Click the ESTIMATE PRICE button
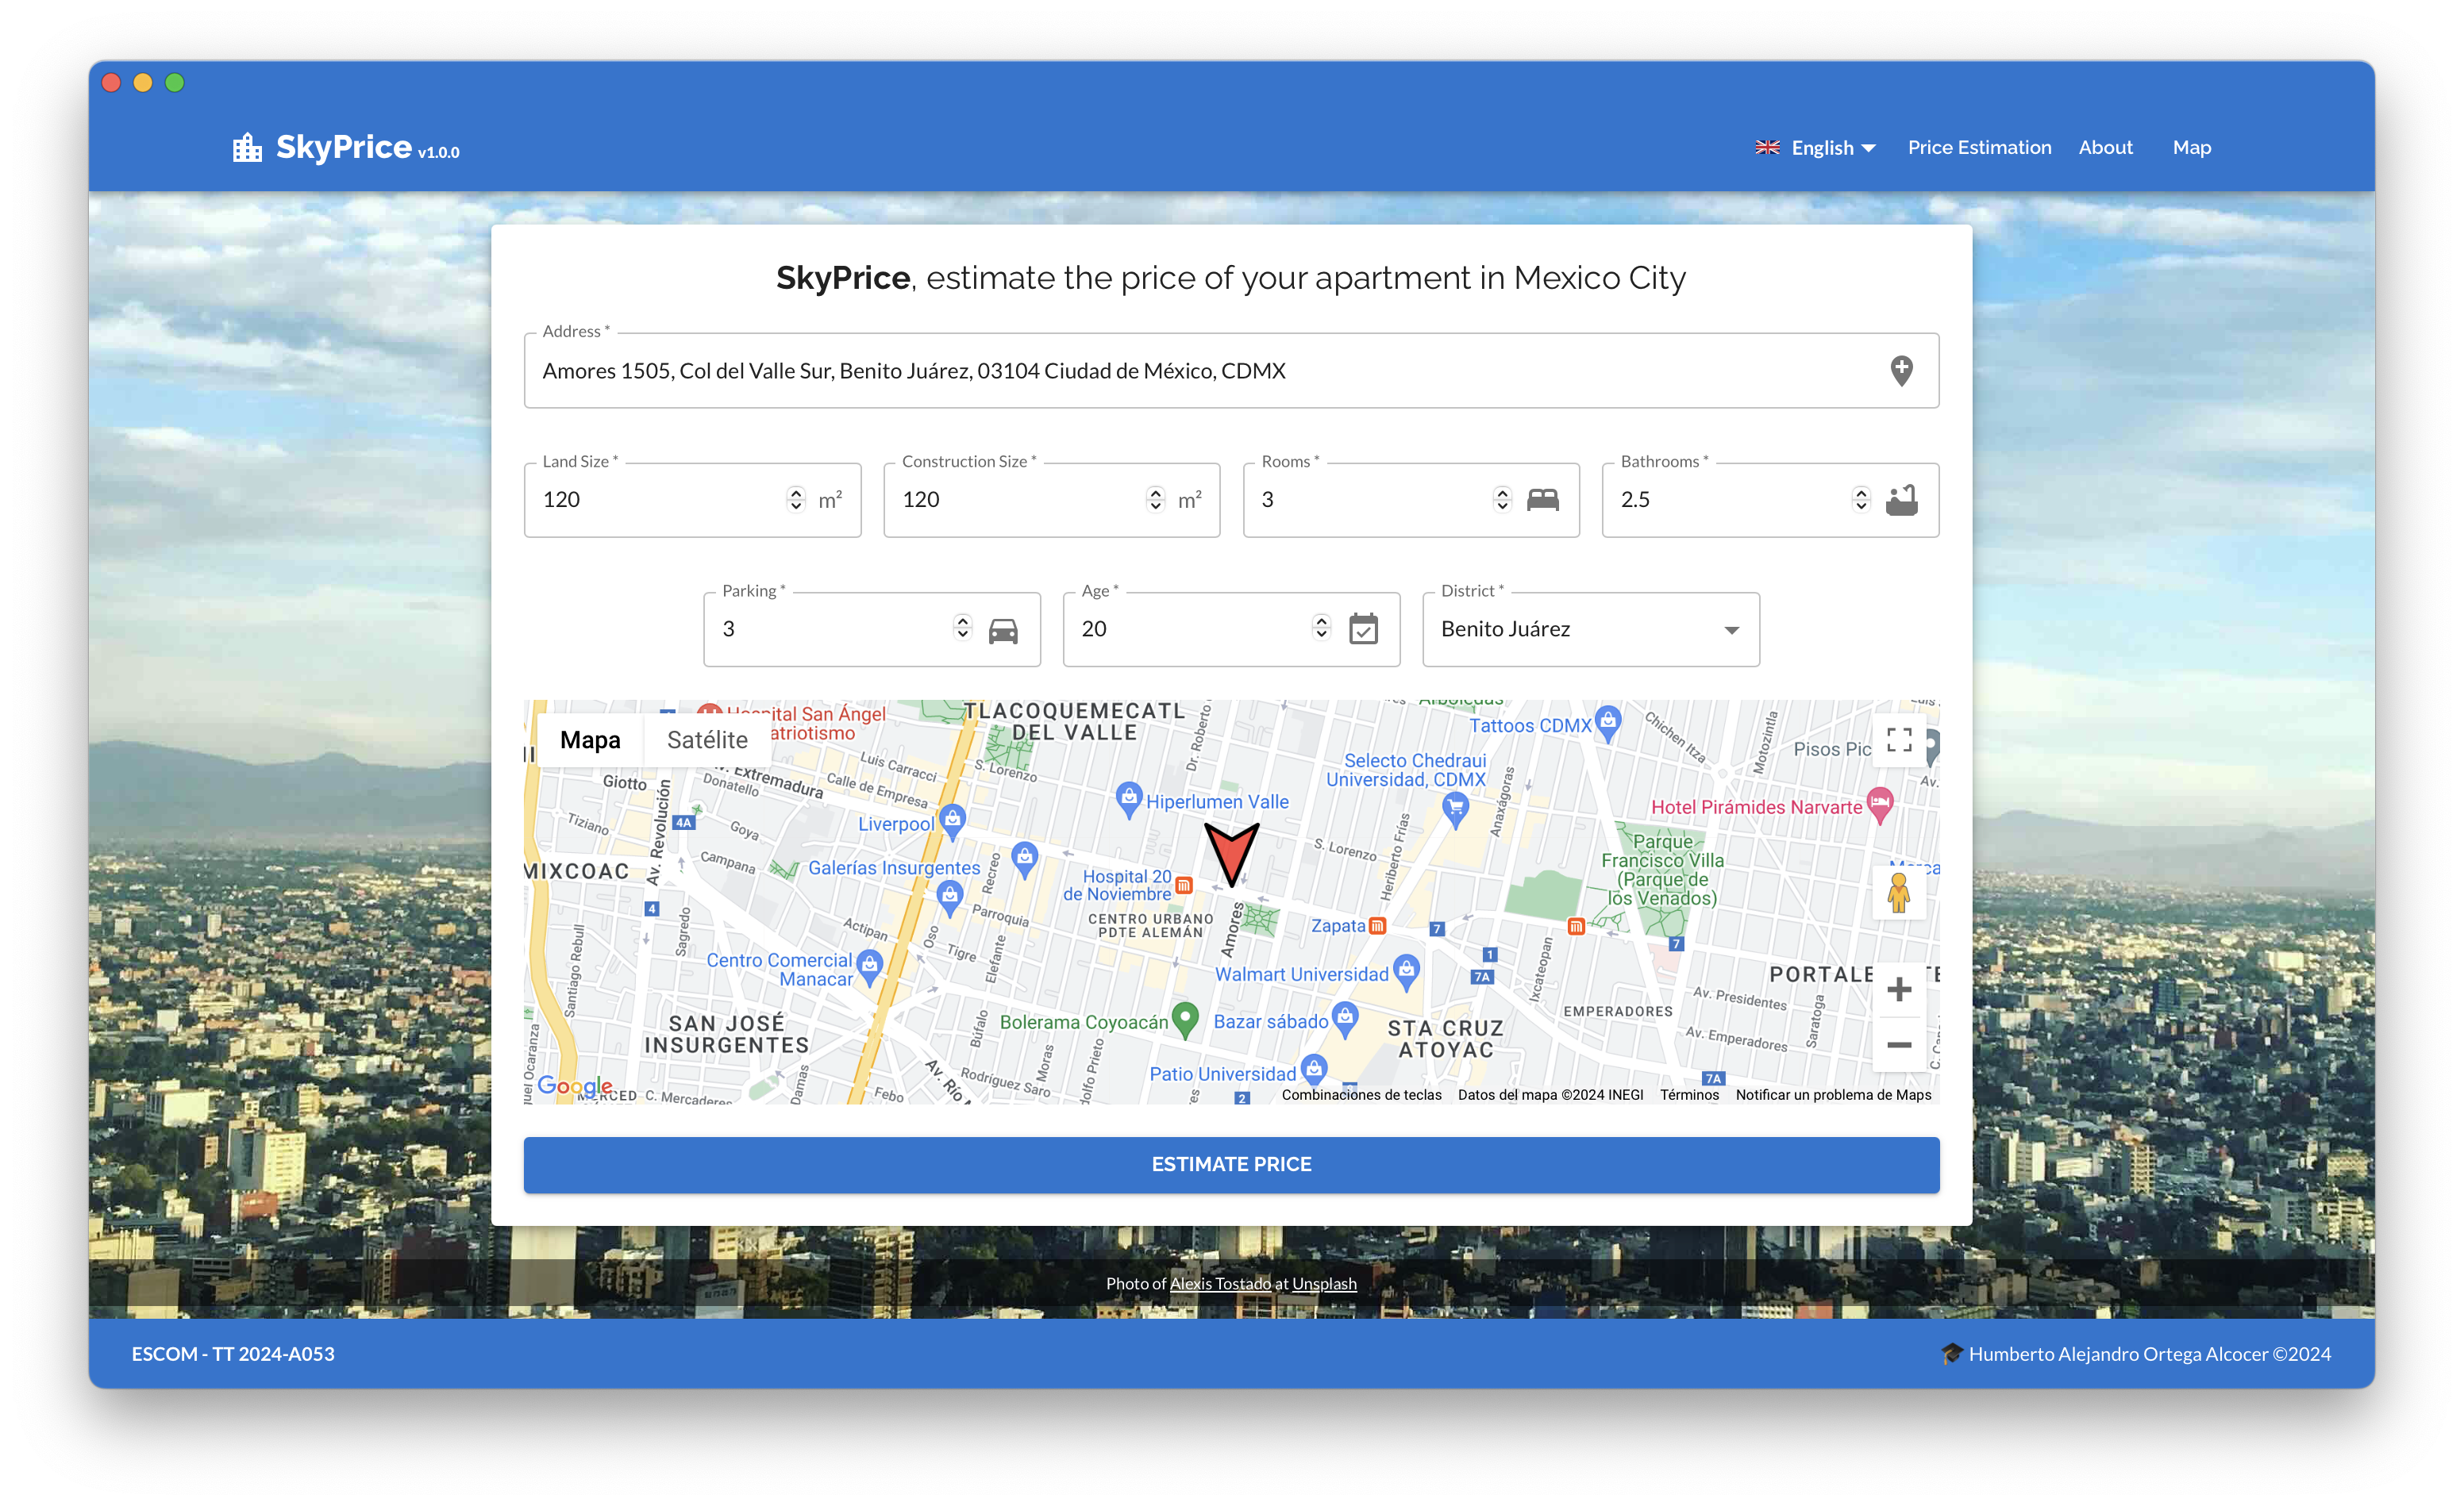This screenshot has width=2464, height=1506. pos(1232,1163)
